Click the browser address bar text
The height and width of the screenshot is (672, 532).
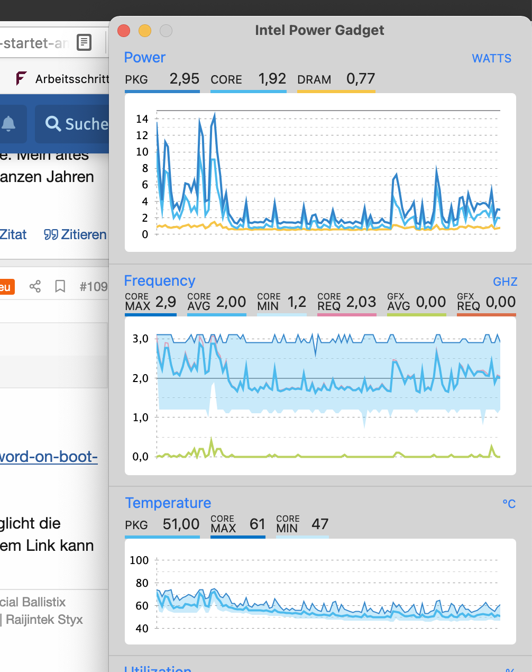pyautogui.click(x=35, y=43)
